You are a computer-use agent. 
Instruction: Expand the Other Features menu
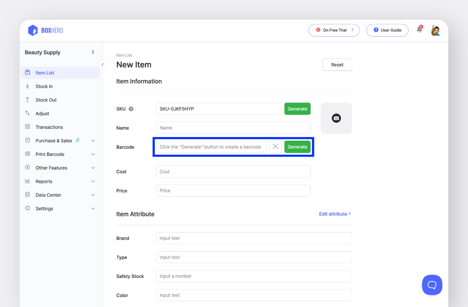(51, 167)
